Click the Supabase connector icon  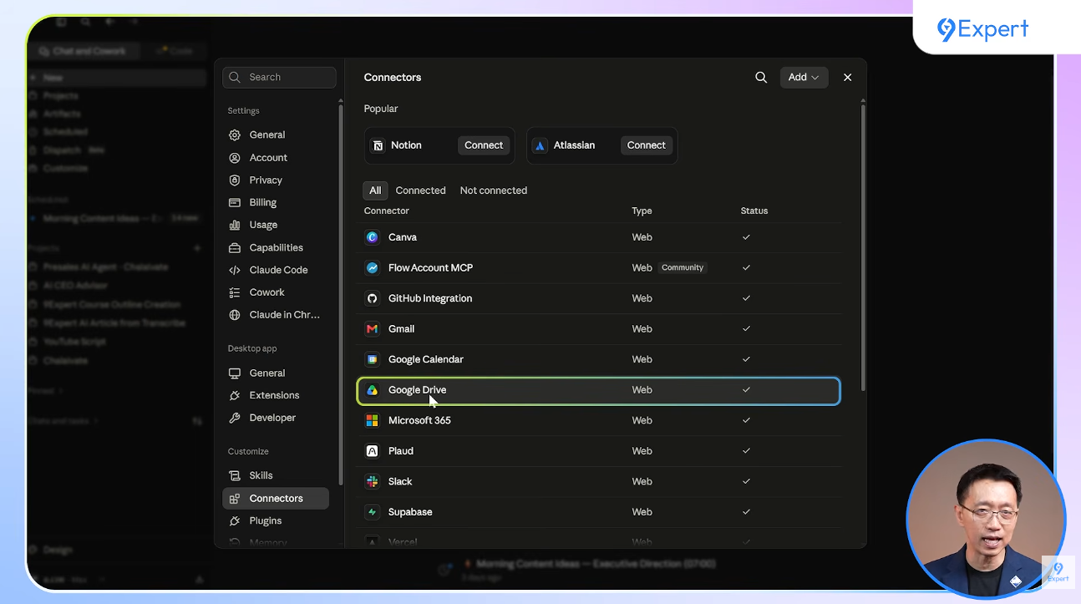[373, 512]
